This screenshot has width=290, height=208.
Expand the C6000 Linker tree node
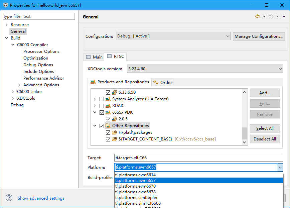(13, 92)
